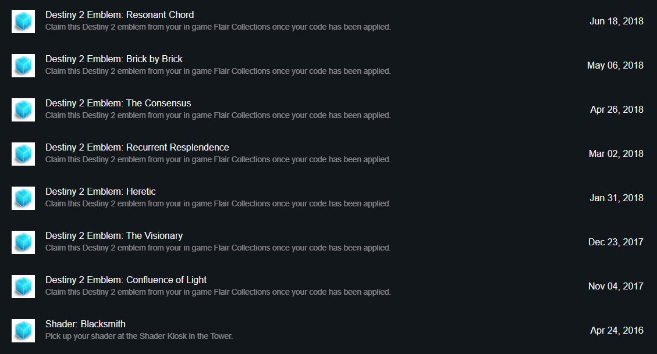Click the Jun 18, 2018 redemption date
This screenshot has height=354, width=657.
[x=616, y=22]
